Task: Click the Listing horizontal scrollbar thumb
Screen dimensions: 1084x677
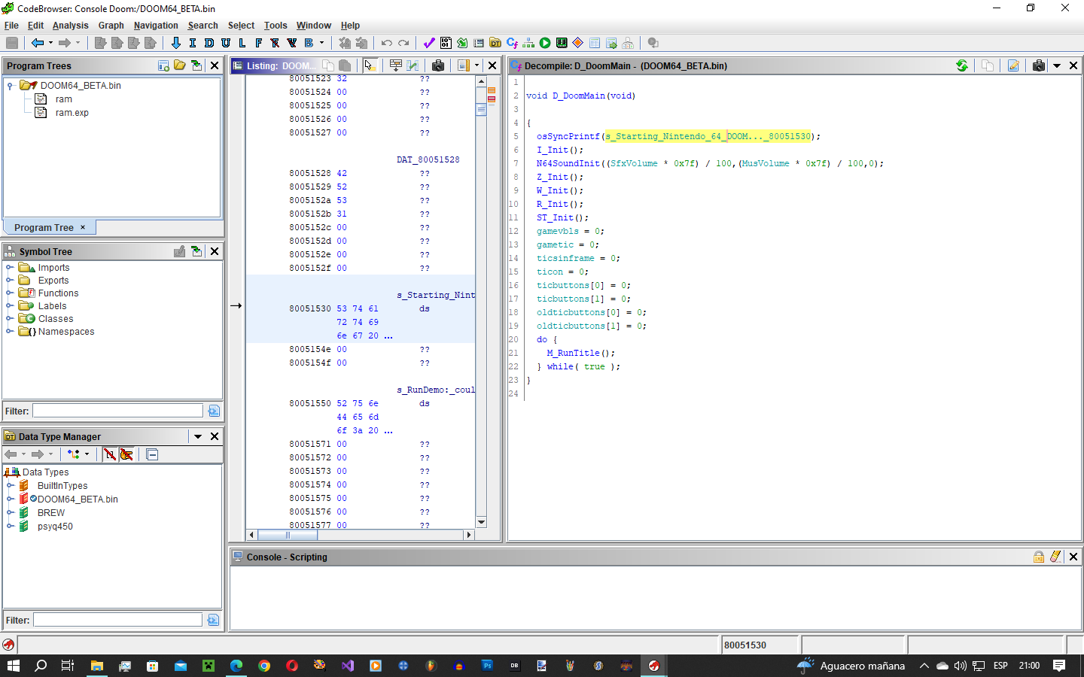Action: pyautogui.click(x=288, y=535)
